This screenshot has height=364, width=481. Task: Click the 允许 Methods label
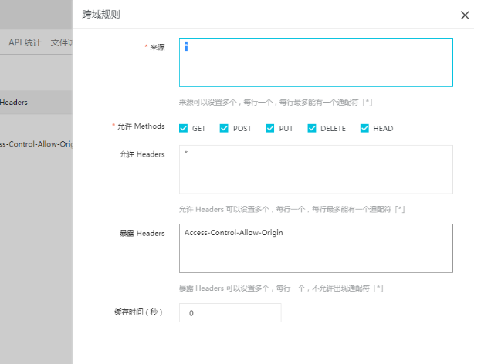click(141, 126)
